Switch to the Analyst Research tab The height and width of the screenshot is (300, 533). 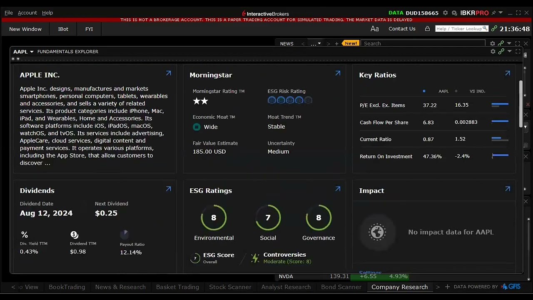tap(286, 287)
